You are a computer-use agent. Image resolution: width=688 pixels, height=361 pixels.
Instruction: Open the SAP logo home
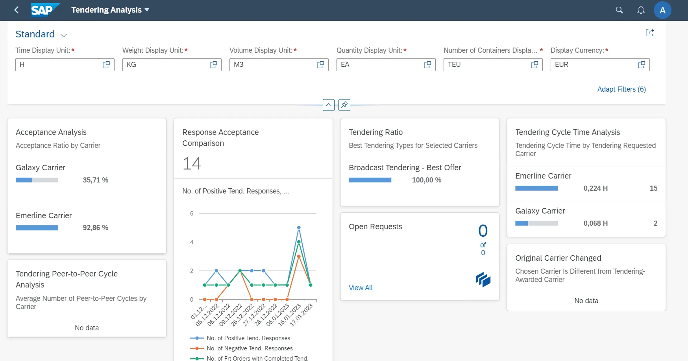pos(45,10)
